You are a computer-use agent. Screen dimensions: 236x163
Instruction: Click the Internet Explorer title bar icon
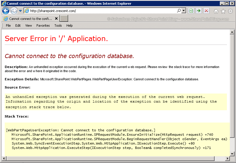pos(4,3)
